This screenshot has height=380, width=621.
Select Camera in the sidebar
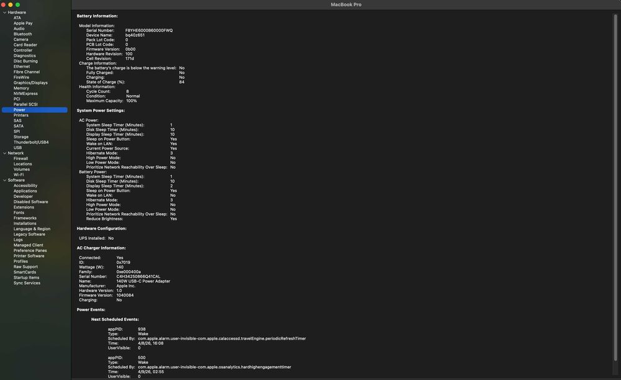20,40
